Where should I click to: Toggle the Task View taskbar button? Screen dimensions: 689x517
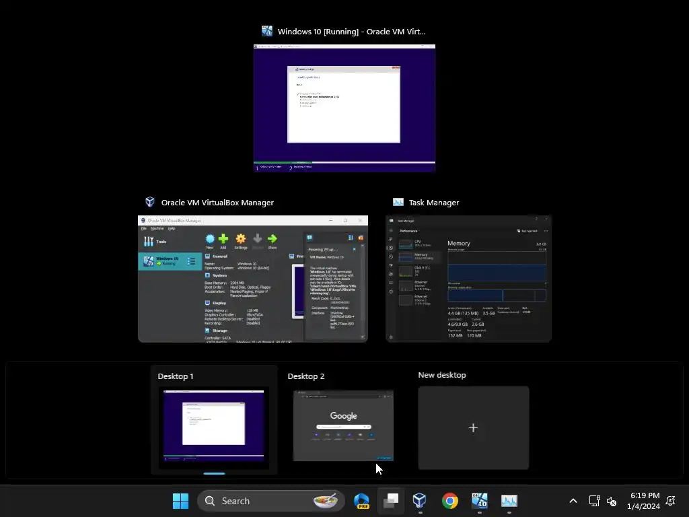click(x=391, y=501)
